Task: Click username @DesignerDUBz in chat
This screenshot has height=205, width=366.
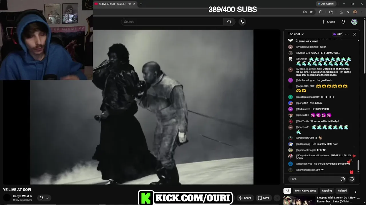Action: pos(305,138)
